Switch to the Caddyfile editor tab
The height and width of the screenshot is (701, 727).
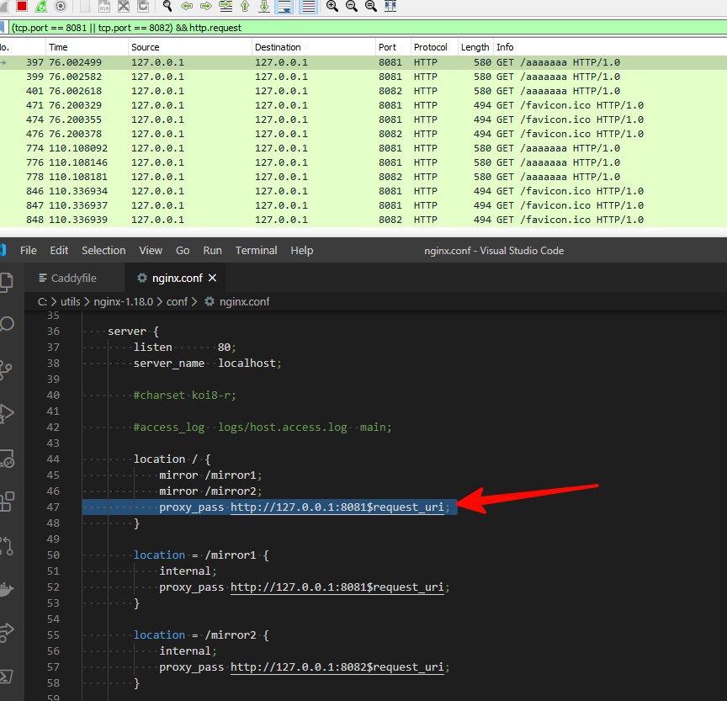(74, 278)
